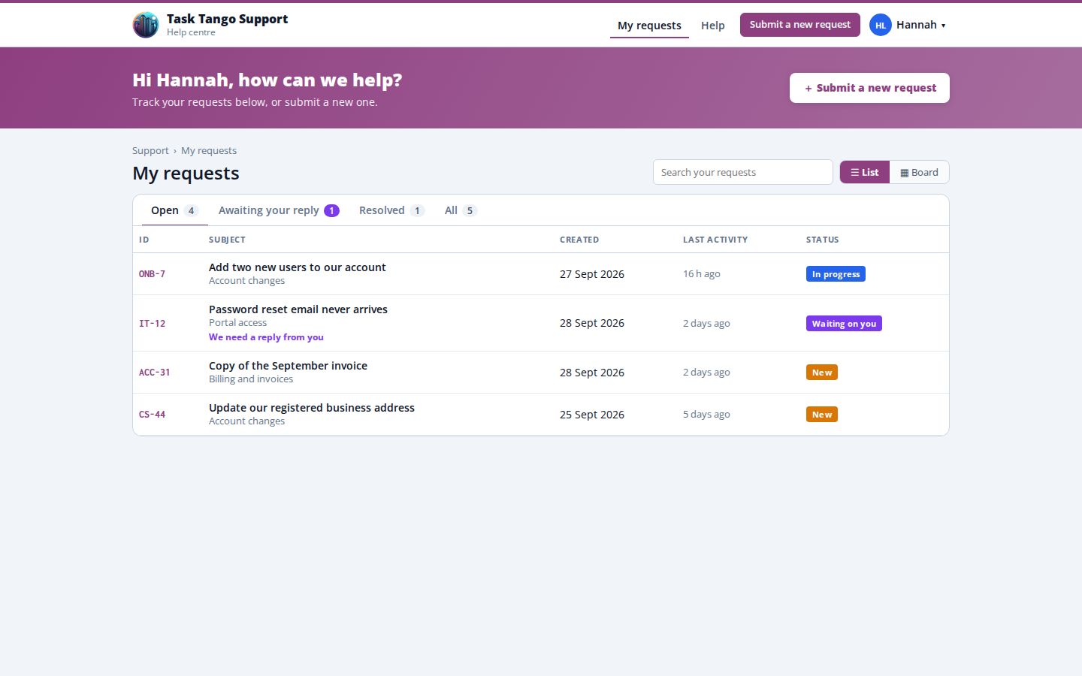Viewport: 1082px width, 676px height.
Task: Click 'Billing and invoices' category text
Action: 251,379
